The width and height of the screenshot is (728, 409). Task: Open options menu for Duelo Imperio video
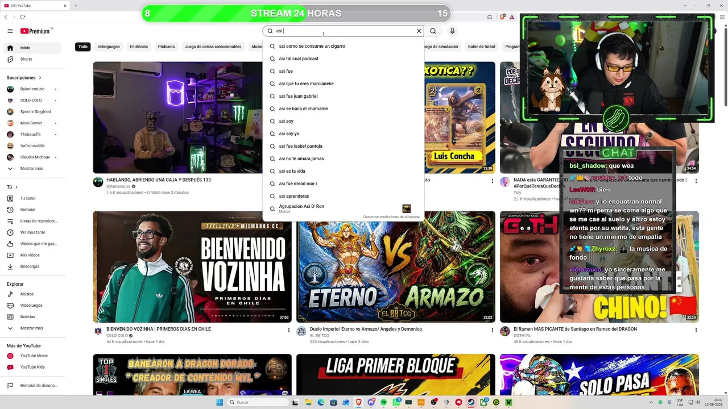coord(493,330)
